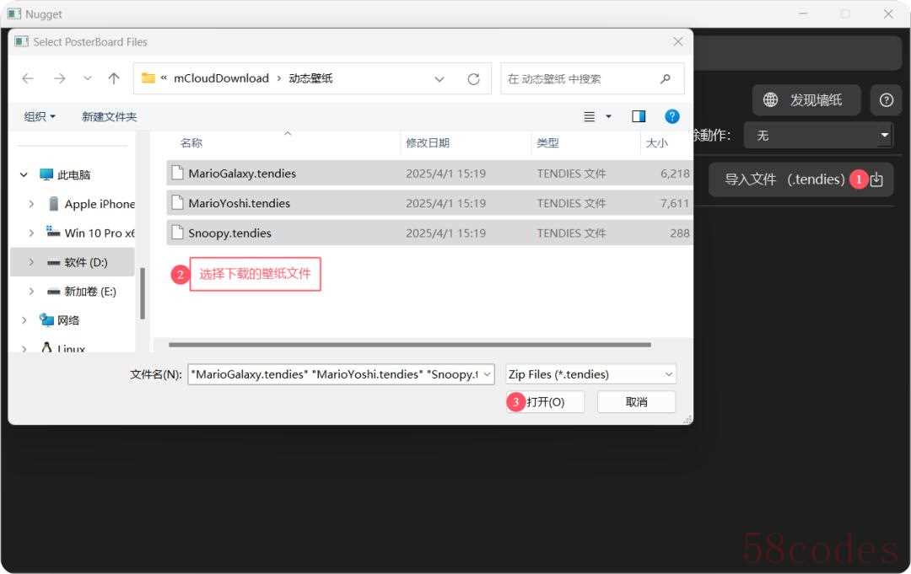Open the 组织 menu
Viewport: 911px width, 574px height.
click(x=40, y=116)
